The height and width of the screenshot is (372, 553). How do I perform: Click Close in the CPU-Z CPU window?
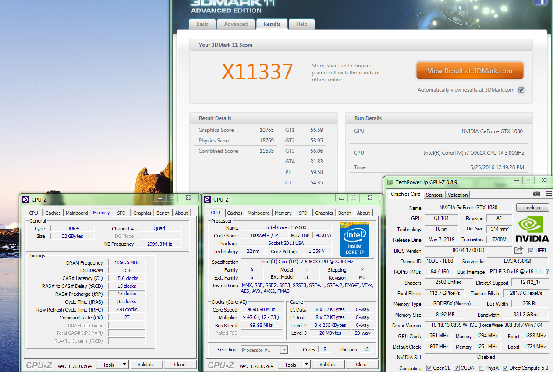pos(362,365)
